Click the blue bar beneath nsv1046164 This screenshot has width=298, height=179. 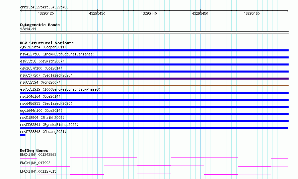[154, 100]
